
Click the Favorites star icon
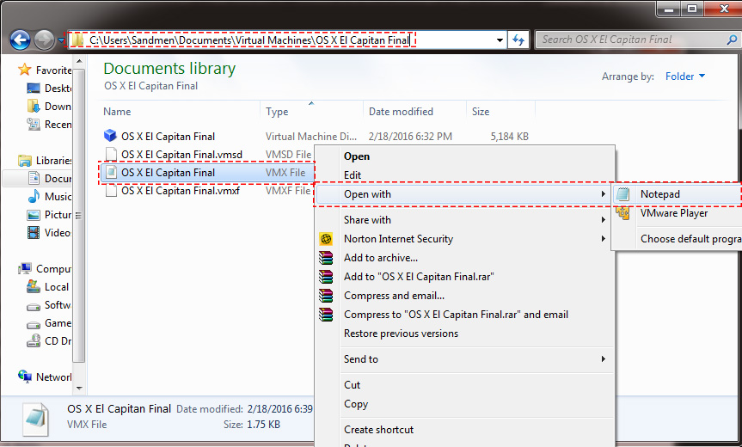coord(24,70)
